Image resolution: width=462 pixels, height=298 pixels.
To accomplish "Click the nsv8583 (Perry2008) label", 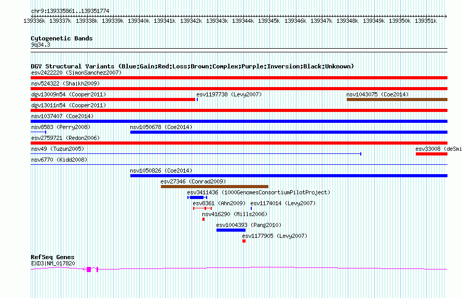I will pyautogui.click(x=61, y=127).
